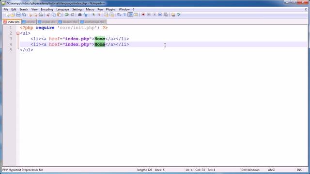Click status bar 'Ln : 4' indicator
This screenshot has width=310, height=174.
pos(189,170)
